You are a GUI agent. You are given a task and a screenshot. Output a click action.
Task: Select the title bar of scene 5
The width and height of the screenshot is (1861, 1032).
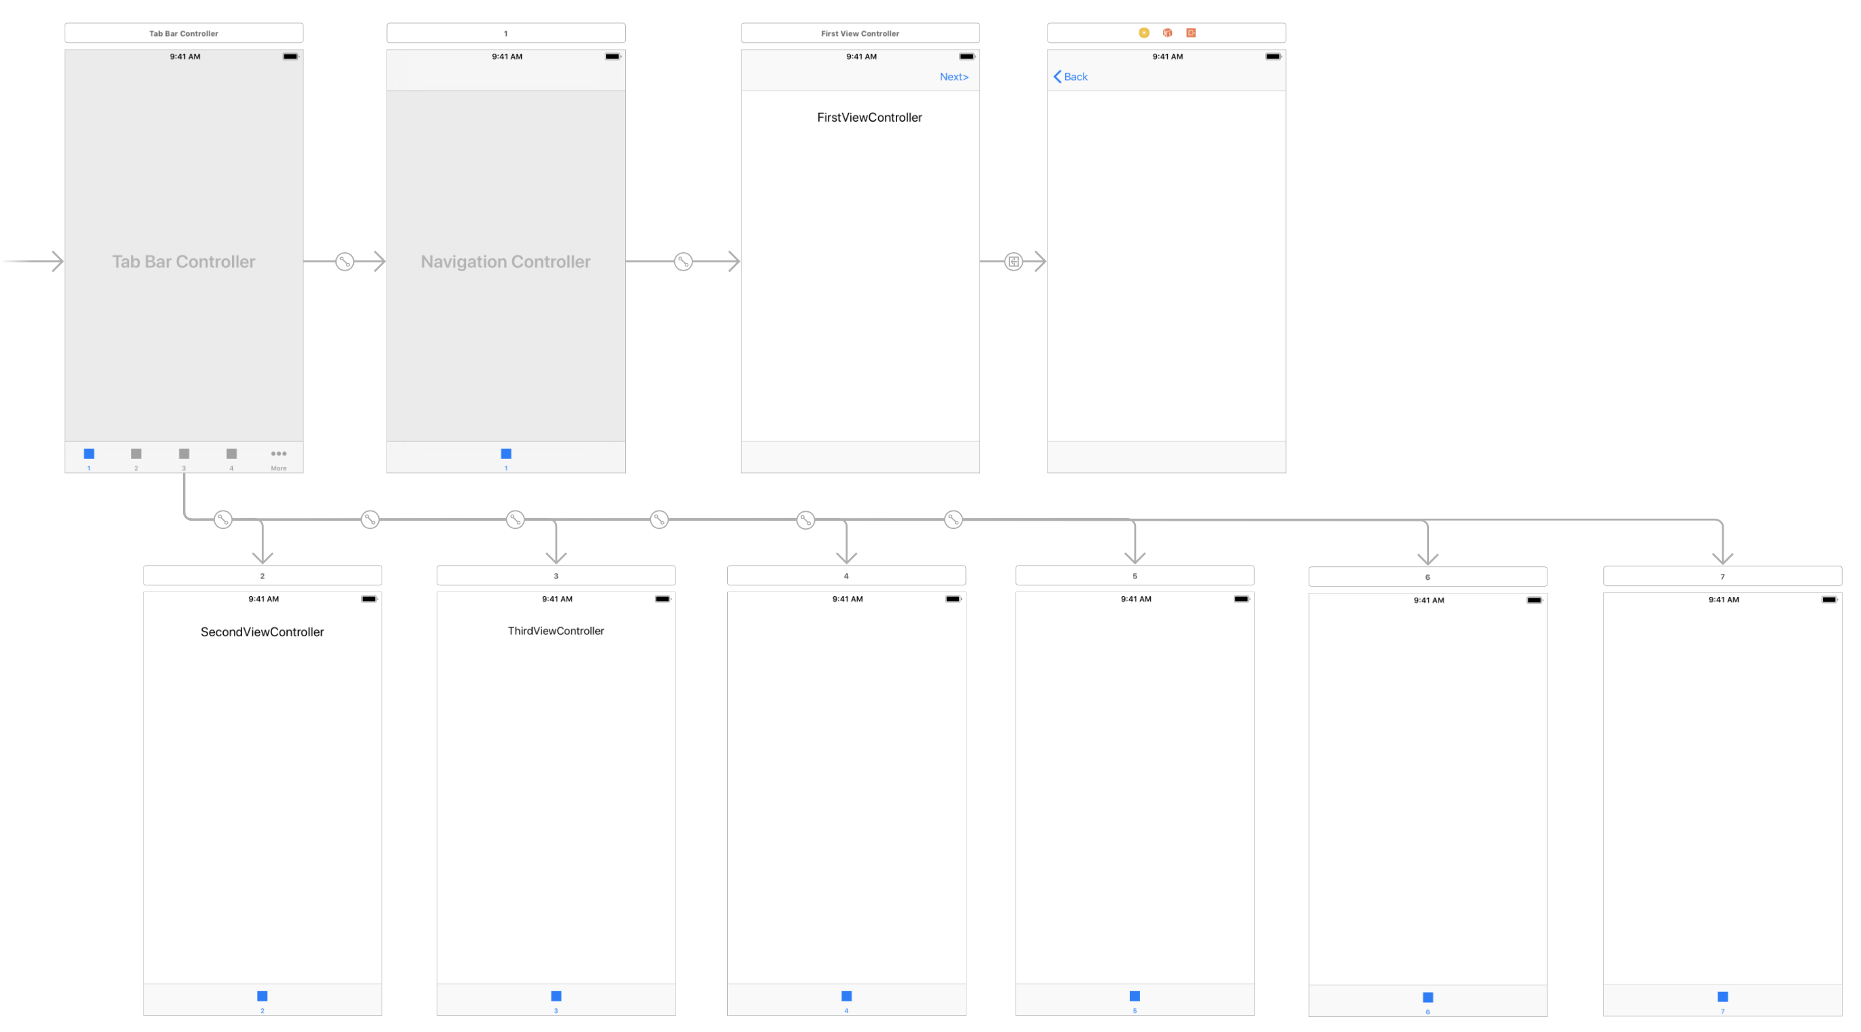point(1135,576)
